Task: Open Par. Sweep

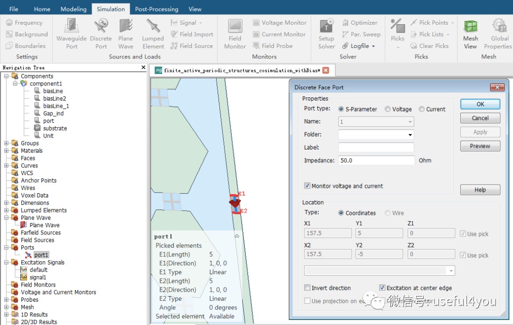Action: (x=361, y=34)
